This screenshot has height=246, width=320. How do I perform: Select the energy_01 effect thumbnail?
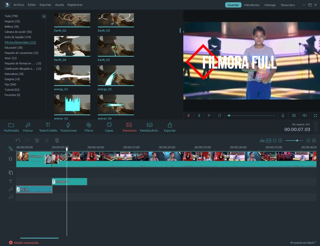72,75
